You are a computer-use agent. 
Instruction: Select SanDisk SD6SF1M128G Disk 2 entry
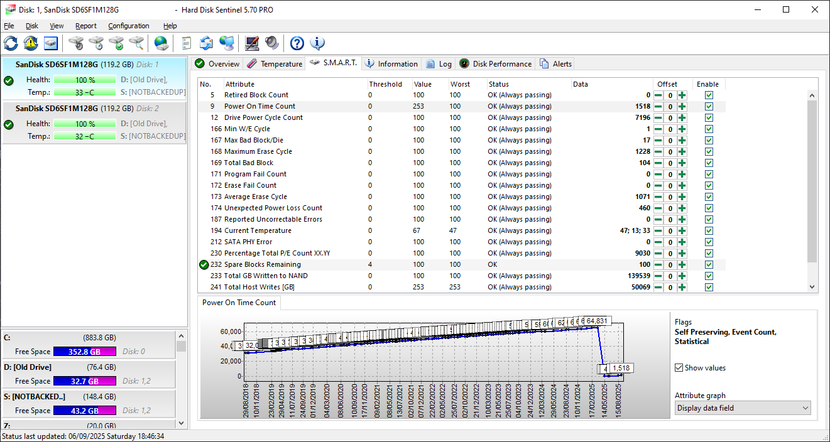pyautogui.click(x=94, y=122)
